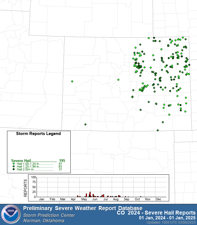Click the Storm Prediction Center text
The width and height of the screenshot is (197, 225).
(x=49, y=215)
